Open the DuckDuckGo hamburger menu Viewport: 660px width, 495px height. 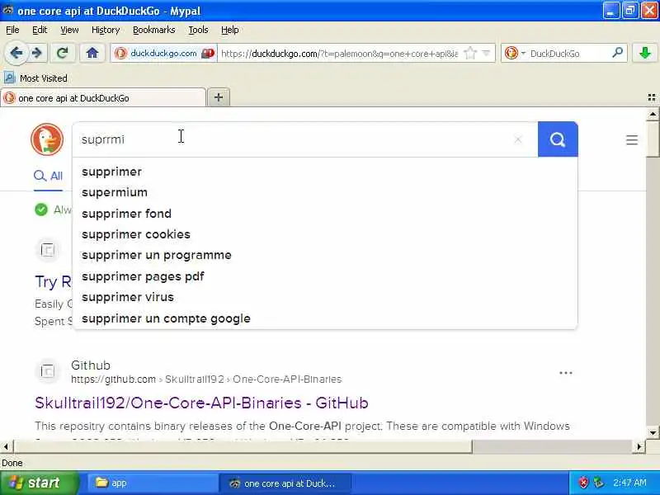[x=631, y=139]
